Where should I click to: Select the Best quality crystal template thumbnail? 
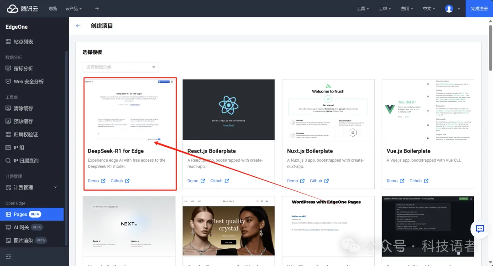(x=229, y=226)
